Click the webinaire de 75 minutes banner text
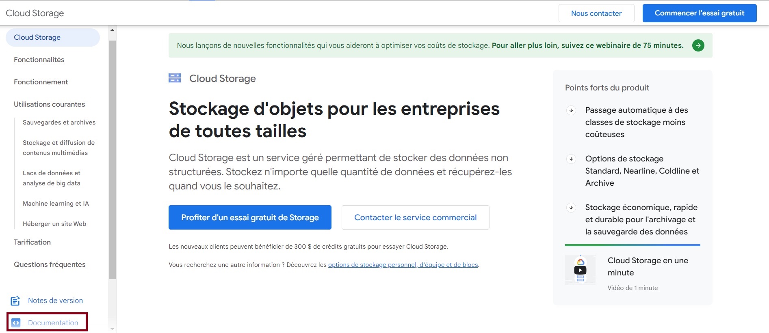769x333 pixels. pyautogui.click(x=588, y=45)
